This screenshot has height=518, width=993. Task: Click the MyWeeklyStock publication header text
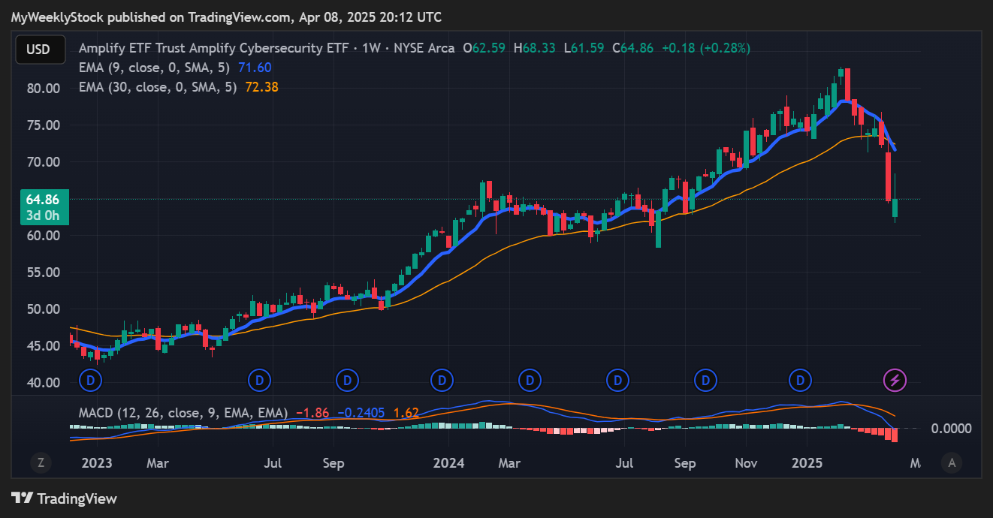[226, 17]
